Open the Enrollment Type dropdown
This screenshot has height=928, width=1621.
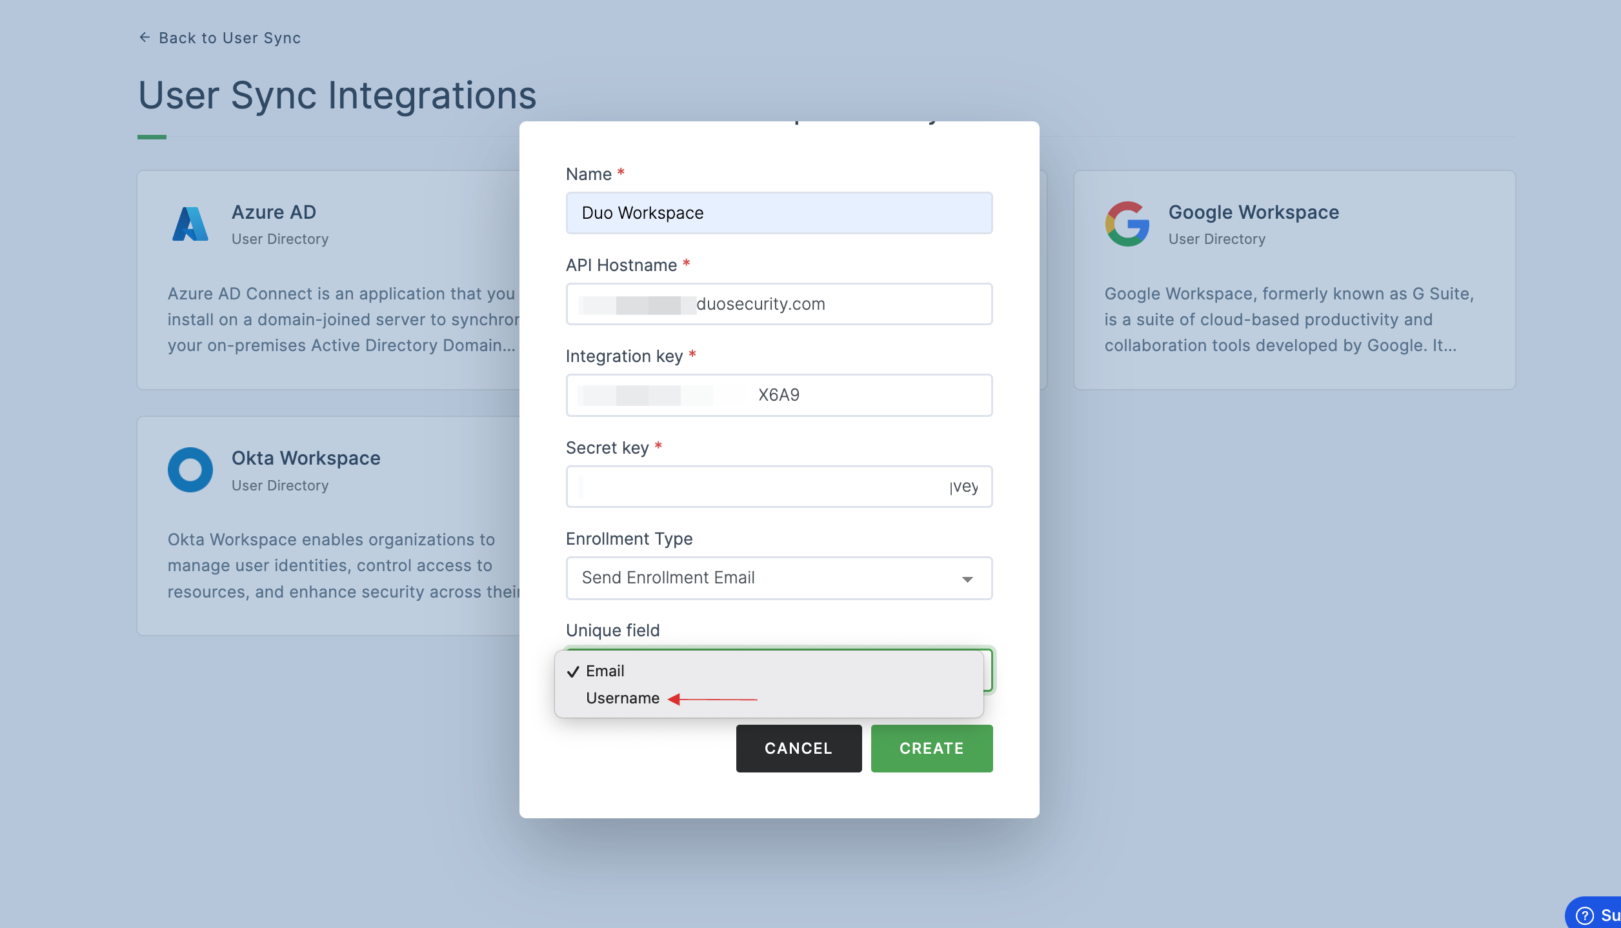[x=779, y=578]
